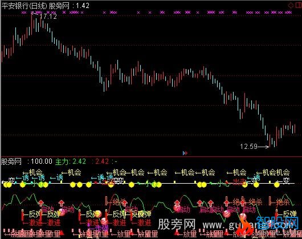The height and width of the screenshot is (239, 302).
Task: Click the red 2.42 indicator value
Action: (102, 161)
